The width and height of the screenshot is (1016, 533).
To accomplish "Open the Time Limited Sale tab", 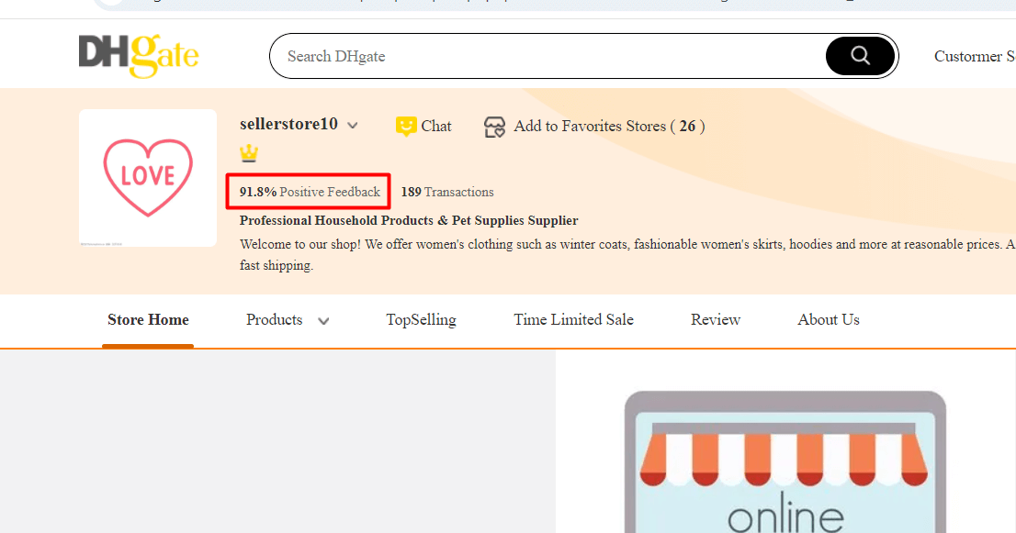I will [x=573, y=320].
